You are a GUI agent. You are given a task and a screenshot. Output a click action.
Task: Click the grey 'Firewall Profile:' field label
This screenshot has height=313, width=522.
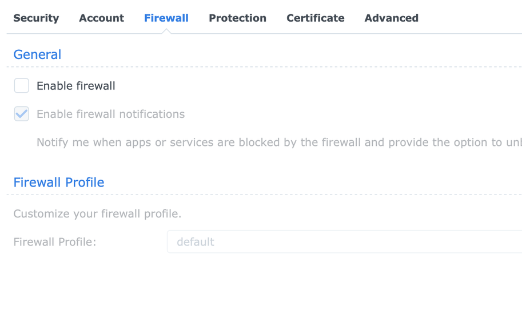click(x=55, y=242)
